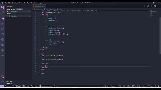Open the Run menu
This screenshot has width=161, height=90.
(28, 3)
